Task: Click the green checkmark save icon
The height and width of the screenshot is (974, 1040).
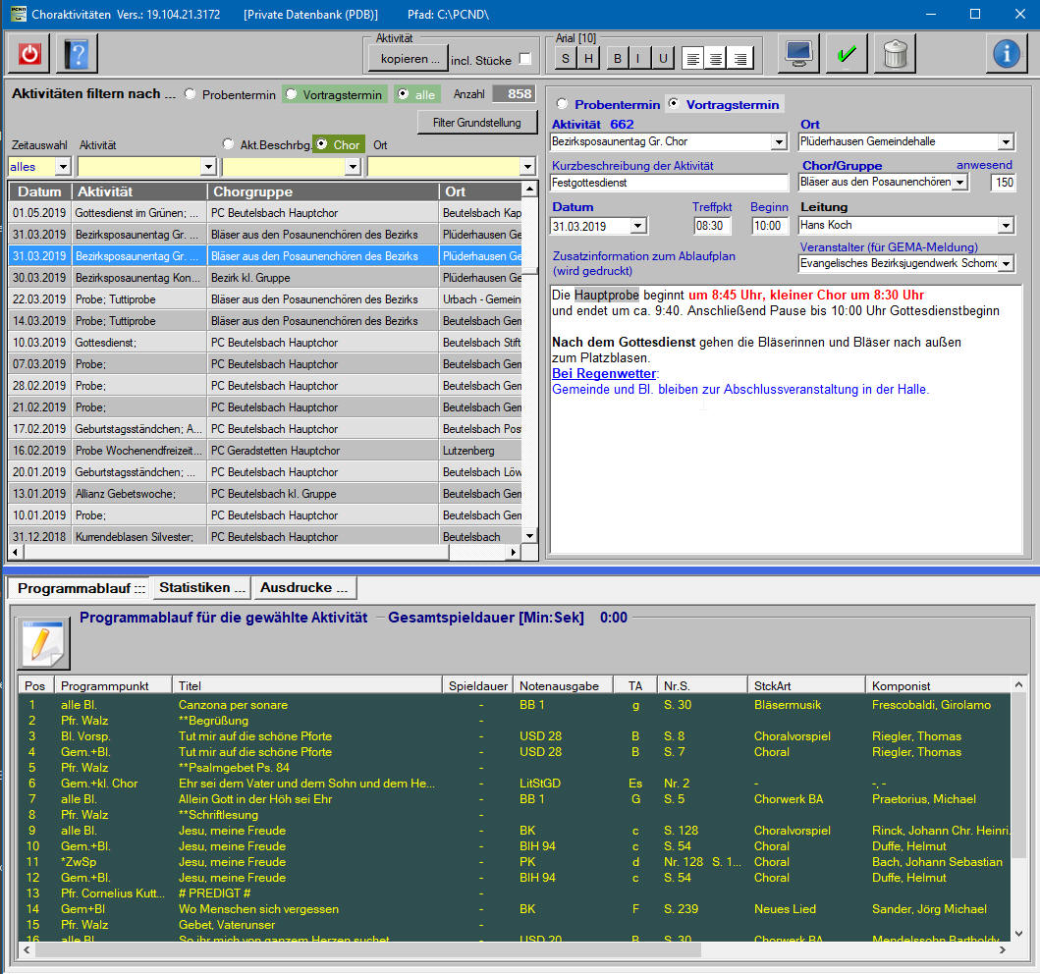Action: point(847,54)
